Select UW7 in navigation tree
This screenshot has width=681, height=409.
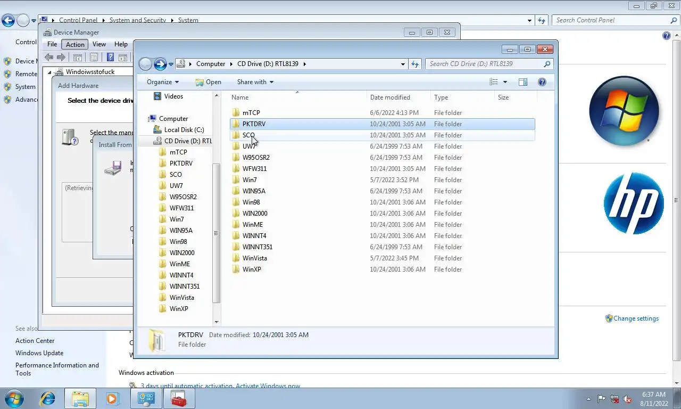point(171,186)
